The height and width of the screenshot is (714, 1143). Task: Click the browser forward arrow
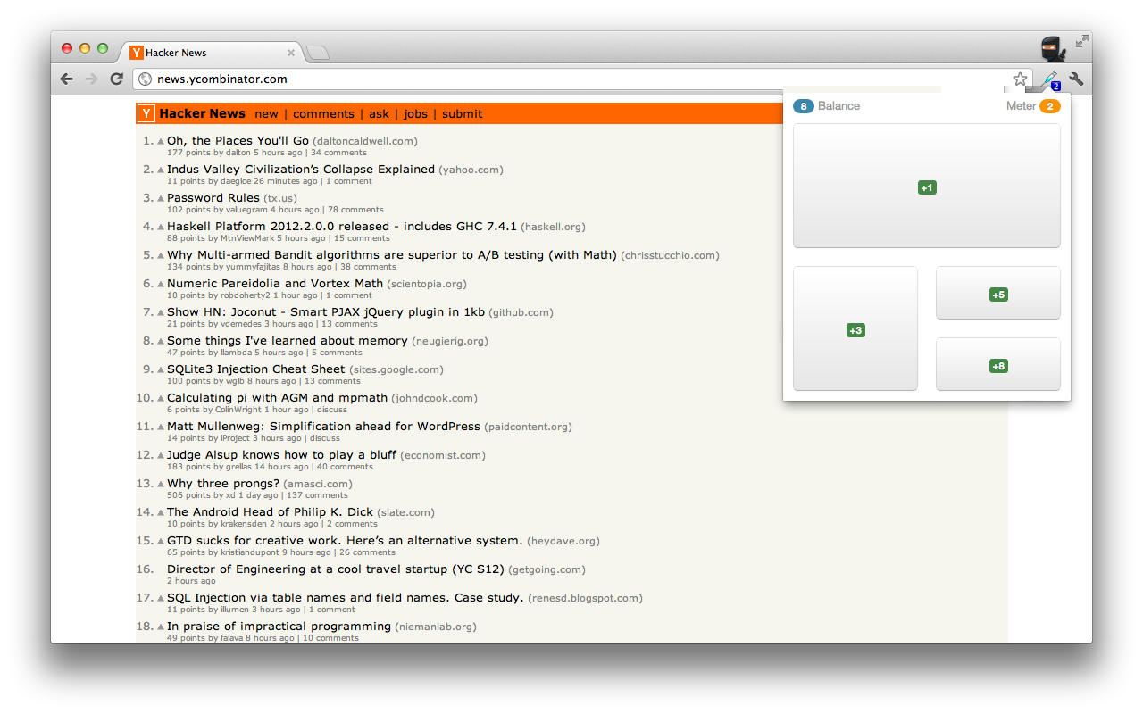pos(91,79)
